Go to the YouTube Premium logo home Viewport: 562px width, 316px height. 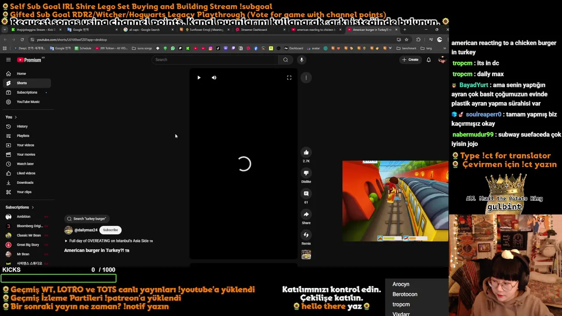[29, 60]
